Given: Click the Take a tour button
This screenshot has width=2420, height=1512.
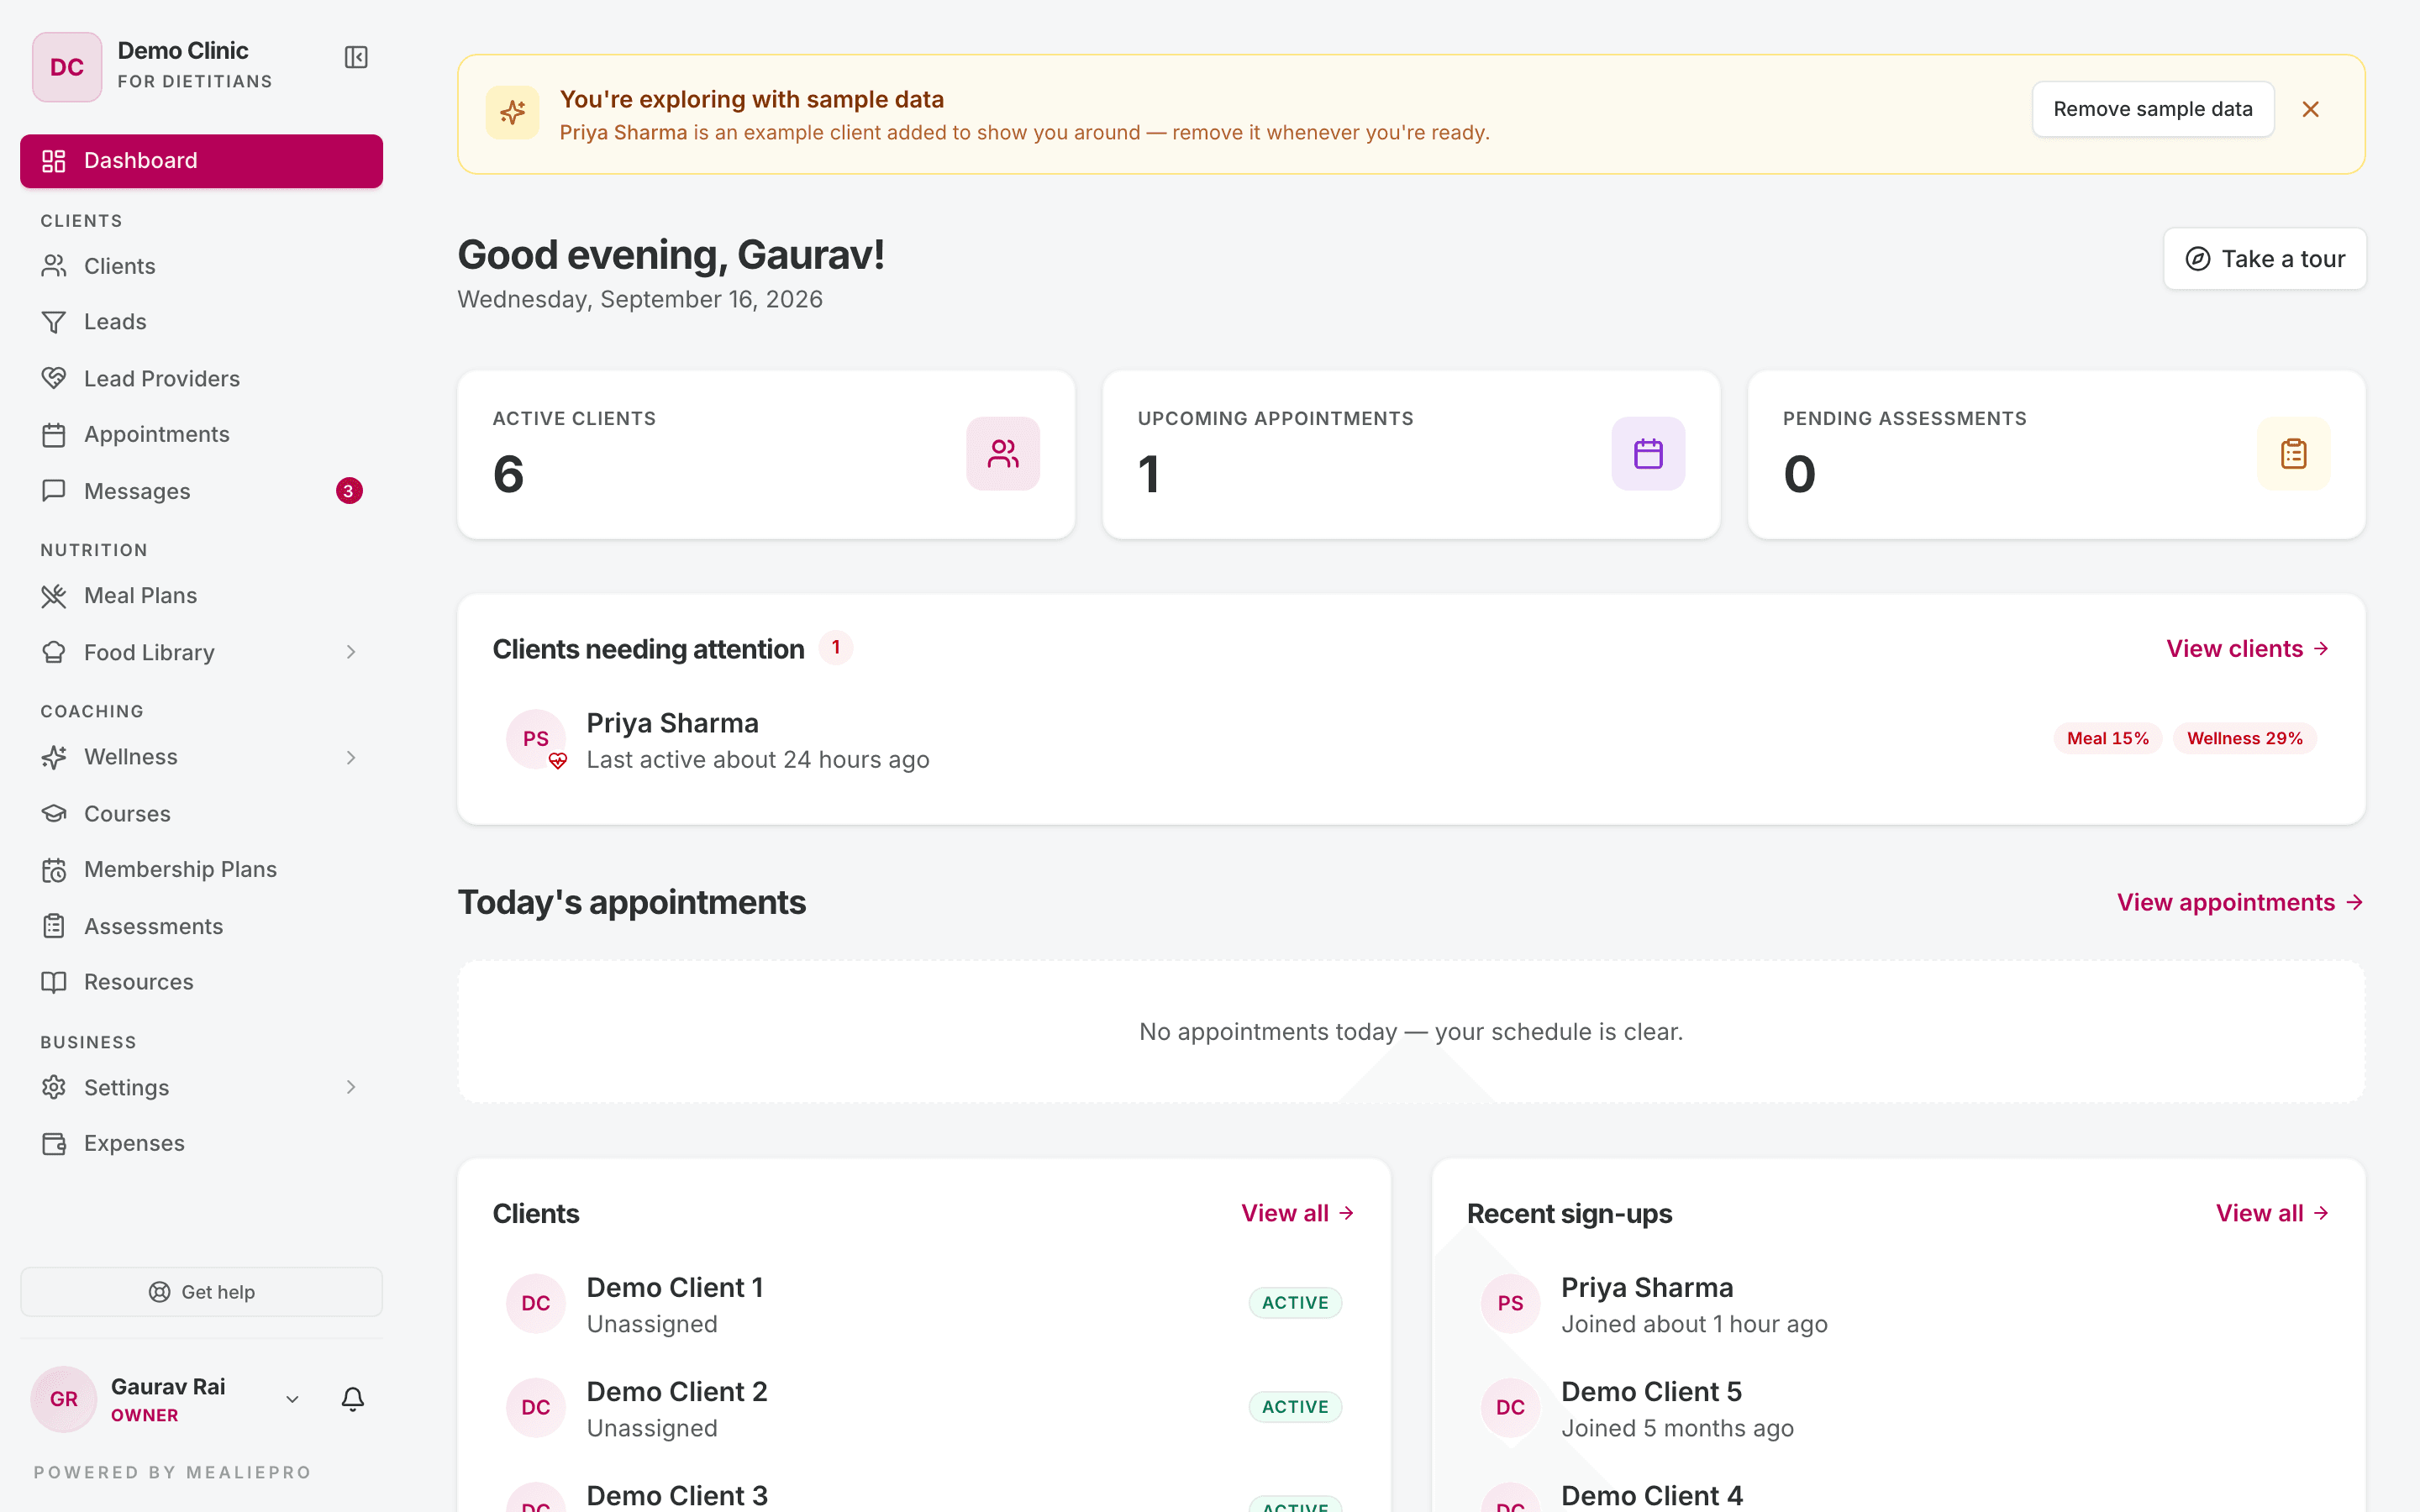Looking at the screenshot, I should [x=2264, y=259].
